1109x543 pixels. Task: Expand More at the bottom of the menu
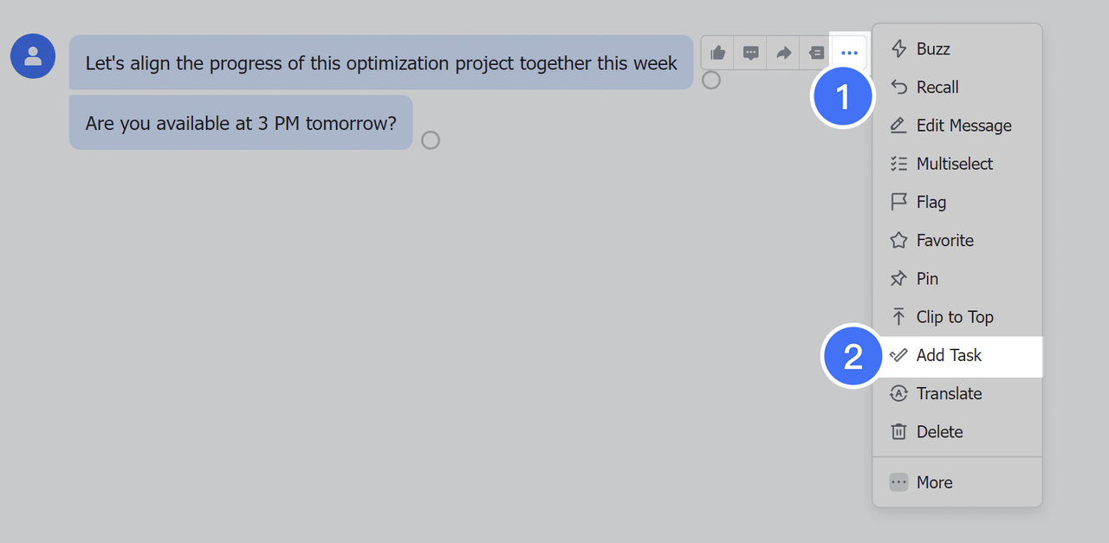click(x=934, y=482)
